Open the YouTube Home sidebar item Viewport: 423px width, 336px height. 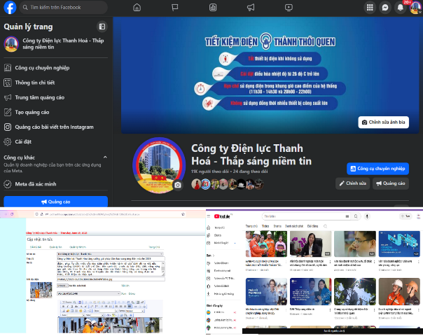(220, 227)
